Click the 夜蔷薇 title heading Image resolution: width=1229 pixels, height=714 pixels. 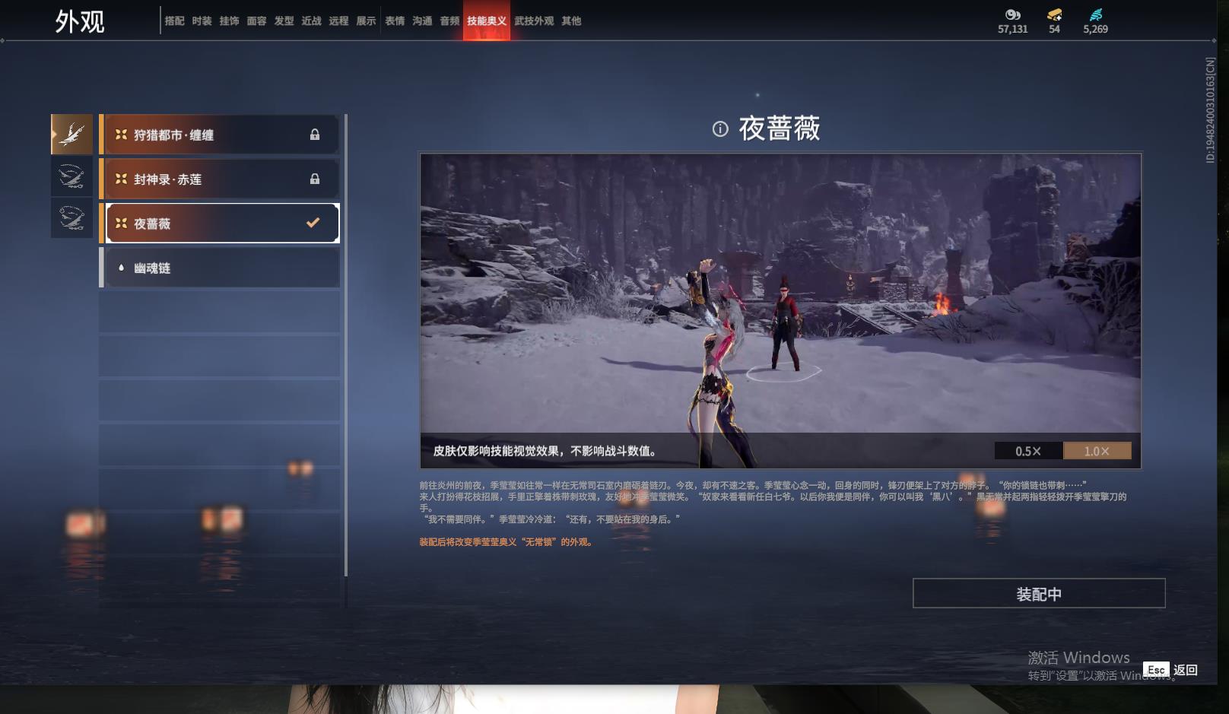pyautogui.click(x=780, y=129)
